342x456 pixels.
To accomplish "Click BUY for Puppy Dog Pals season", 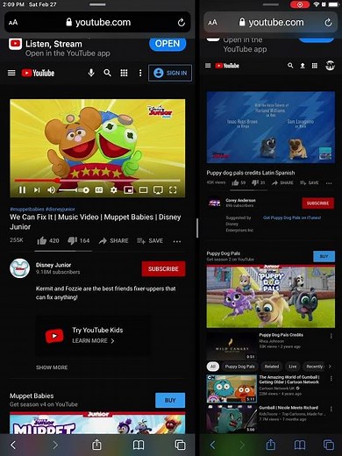I will 324,256.
